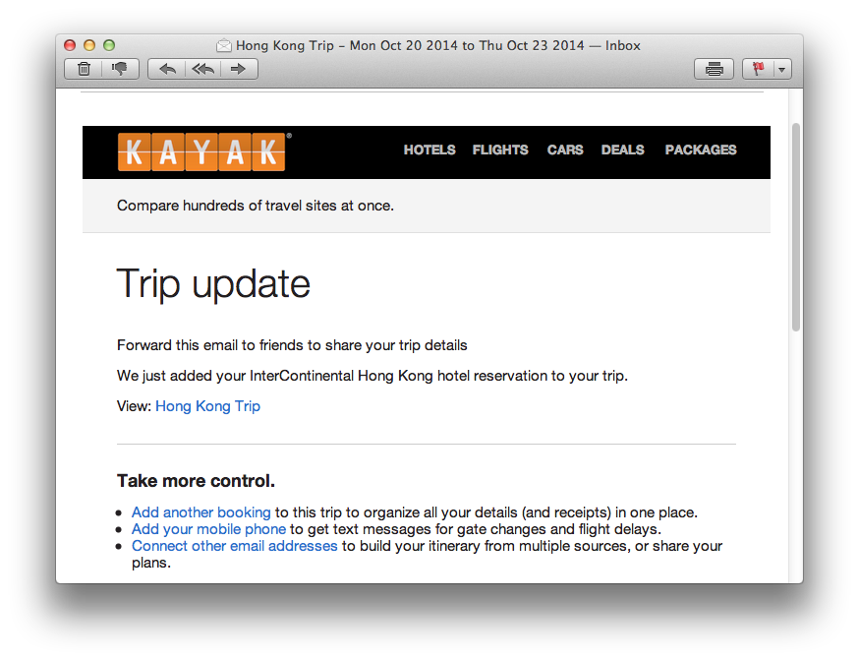Open the HOTELS navigation item
This screenshot has width=859, height=661.
point(429,150)
